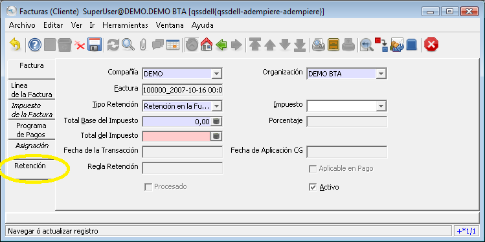Open requests icon with people and envelope
Screen dimensions: 485x242
pos(396,45)
